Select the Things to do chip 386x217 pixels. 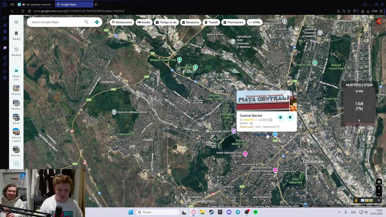(166, 22)
